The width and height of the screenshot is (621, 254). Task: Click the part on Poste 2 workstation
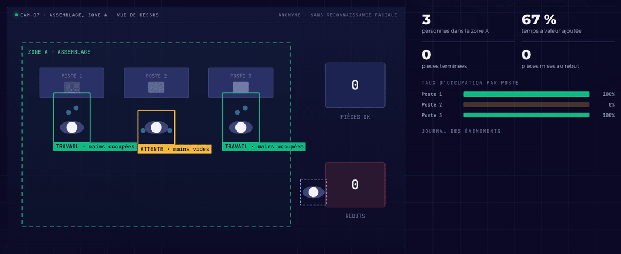click(x=156, y=87)
